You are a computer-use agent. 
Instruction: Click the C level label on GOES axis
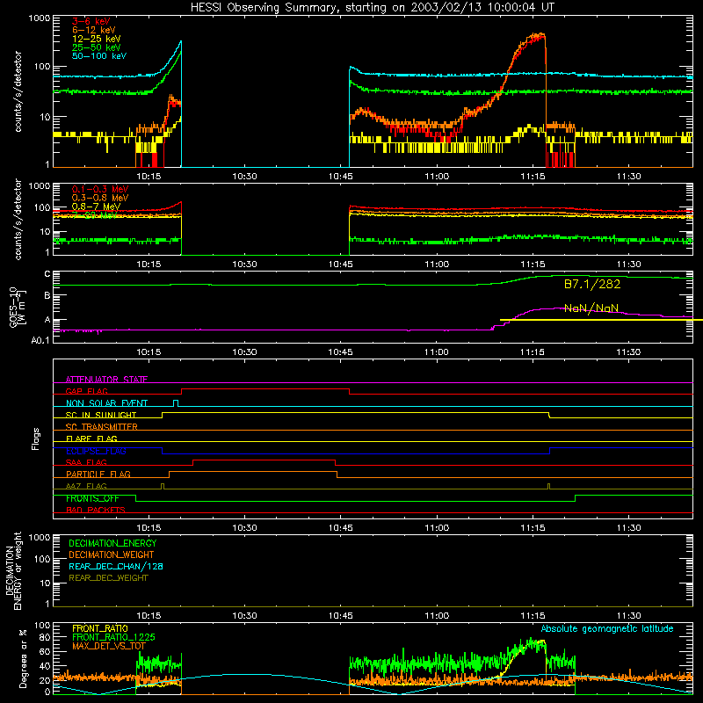(47, 274)
